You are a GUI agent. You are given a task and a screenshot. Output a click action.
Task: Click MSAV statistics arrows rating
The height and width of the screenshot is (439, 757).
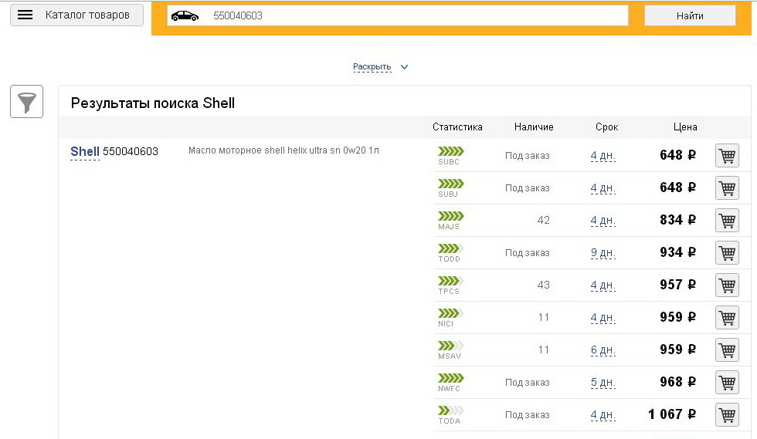[x=451, y=345]
